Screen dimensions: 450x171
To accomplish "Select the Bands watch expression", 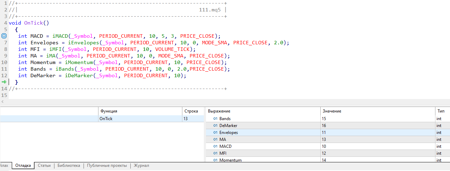I will [x=225, y=118].
